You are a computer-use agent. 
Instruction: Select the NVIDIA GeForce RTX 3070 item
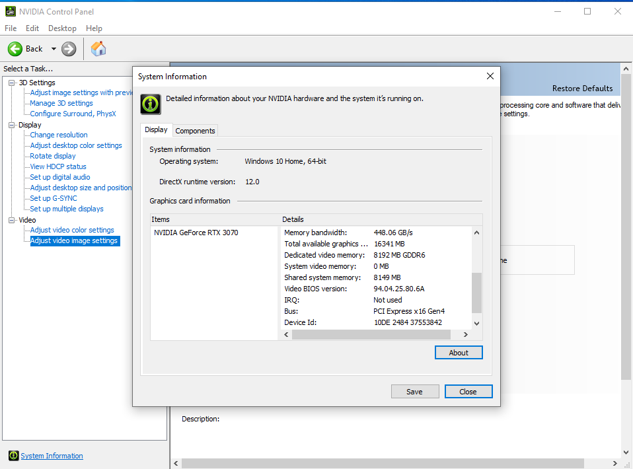click(x=196, y=233)
